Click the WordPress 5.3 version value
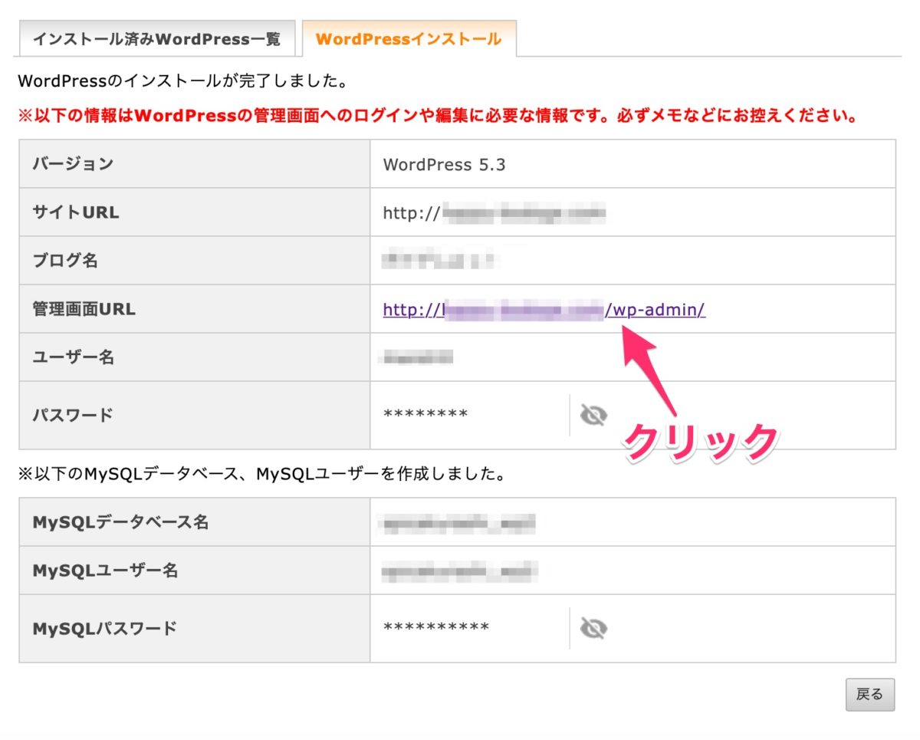 click(444, 165)
